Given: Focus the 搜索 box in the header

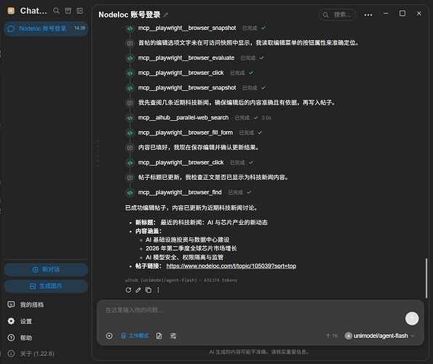Looking at the screenshot, I should 337,15.
